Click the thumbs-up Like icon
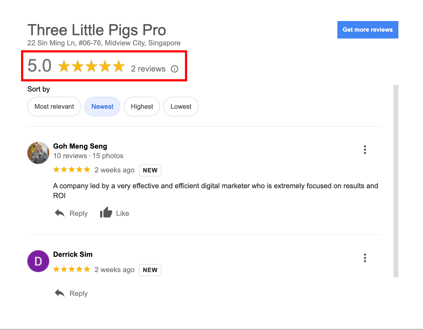 106,212
